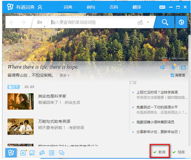Click the Youdao dictionary logo icon

10,7
